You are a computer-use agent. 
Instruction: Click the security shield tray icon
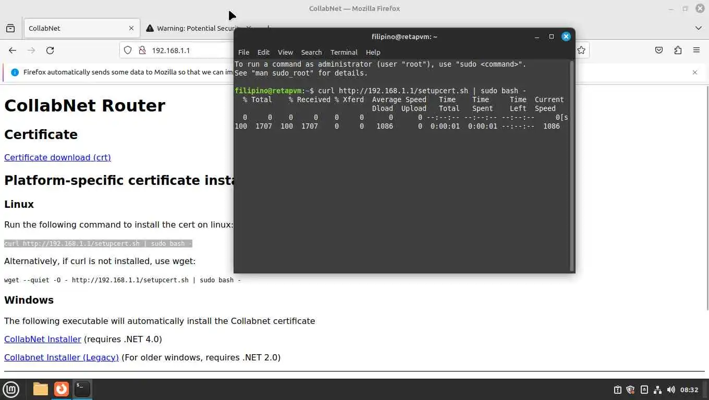(x=630, y=390)
